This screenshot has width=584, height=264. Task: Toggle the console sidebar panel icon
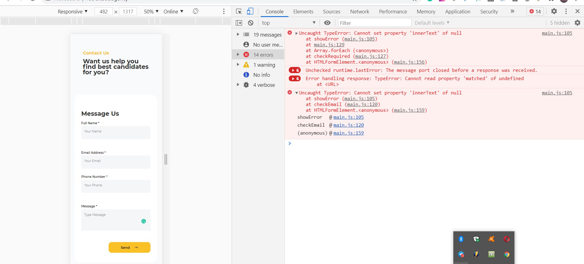239,23
